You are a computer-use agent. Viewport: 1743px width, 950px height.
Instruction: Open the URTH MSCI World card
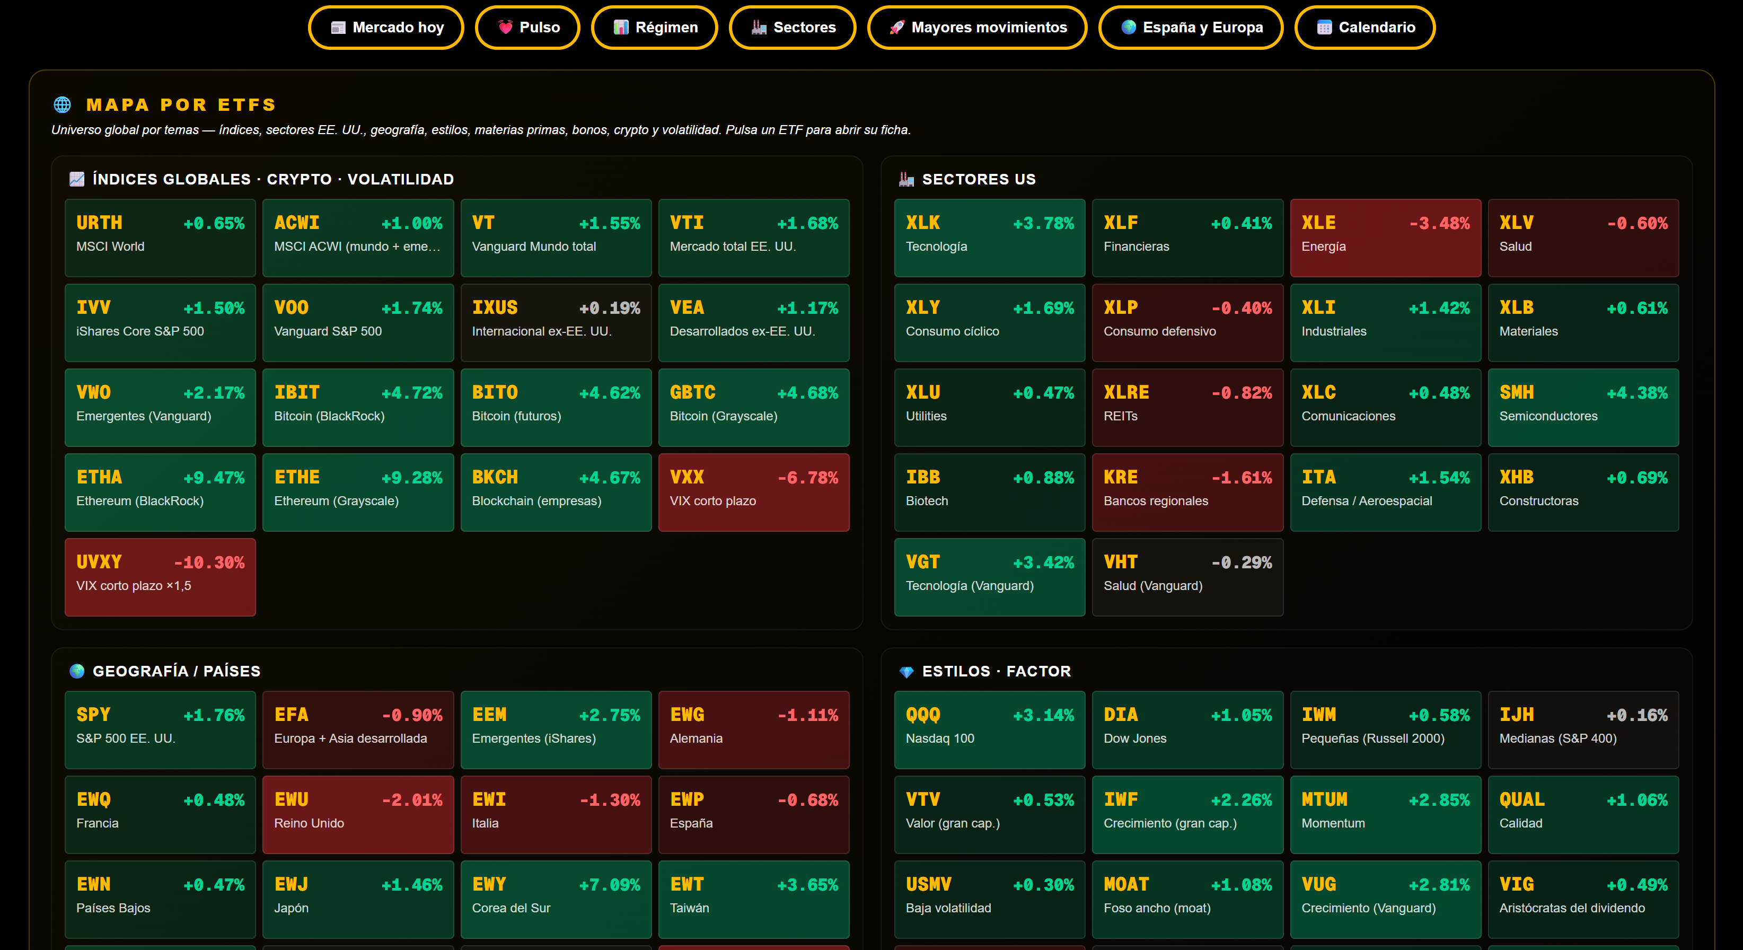[x=161, y=238]
